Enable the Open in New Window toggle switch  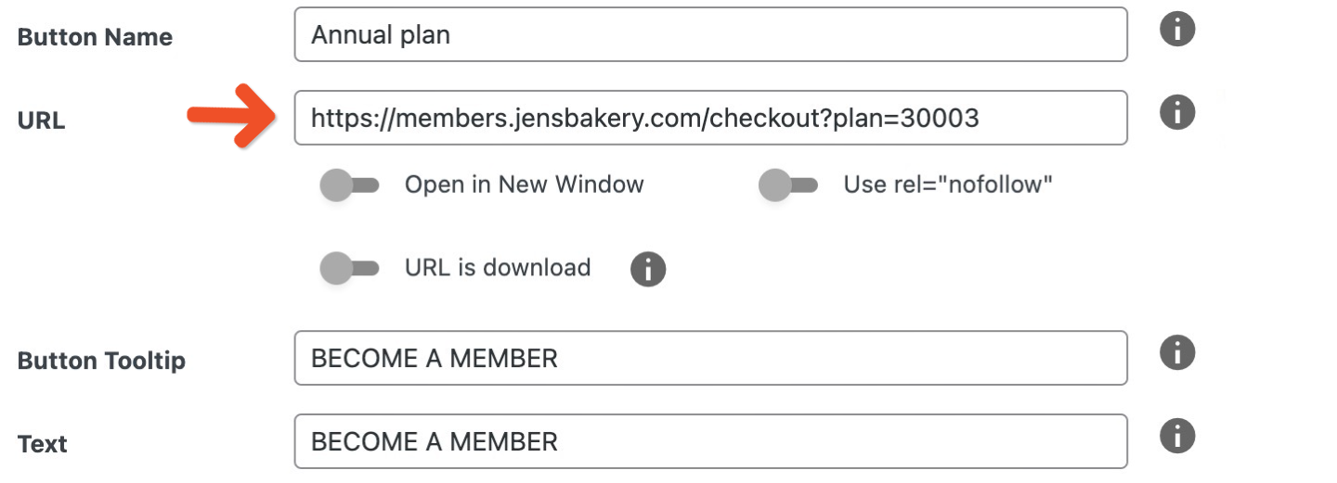349,185
